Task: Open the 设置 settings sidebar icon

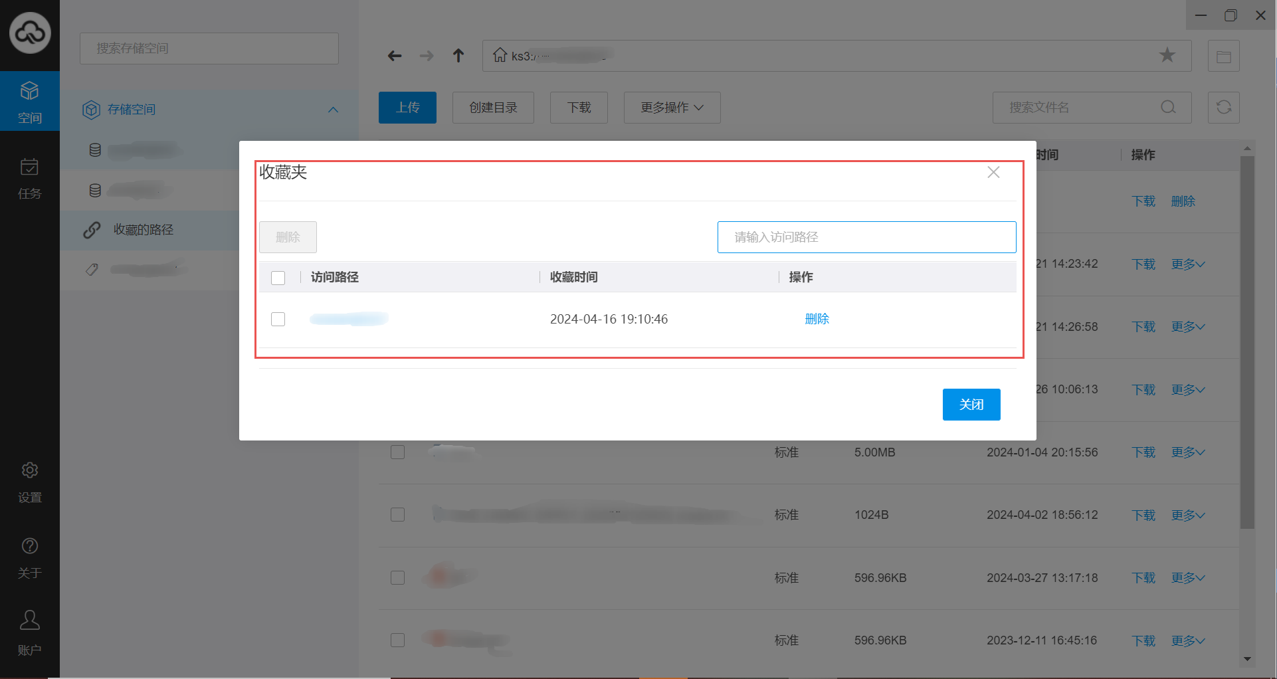Action: 29,482
